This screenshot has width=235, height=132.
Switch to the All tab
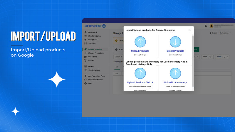117,67
